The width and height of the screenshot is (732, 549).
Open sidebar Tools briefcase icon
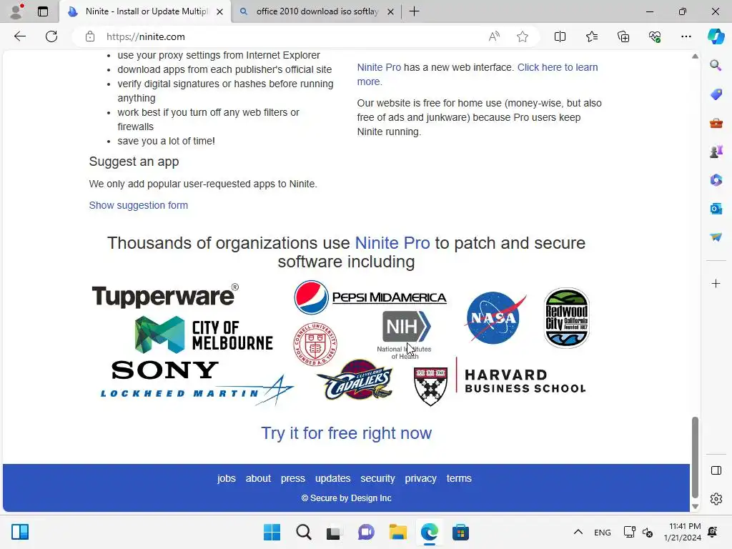click(x=716, y=123)
